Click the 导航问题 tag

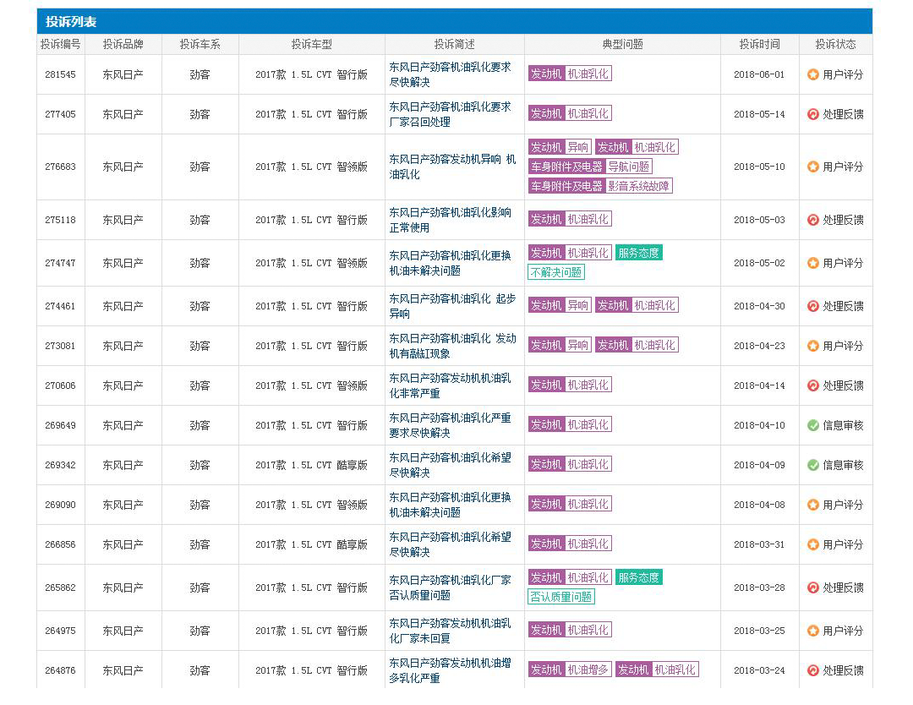point(629,167)
